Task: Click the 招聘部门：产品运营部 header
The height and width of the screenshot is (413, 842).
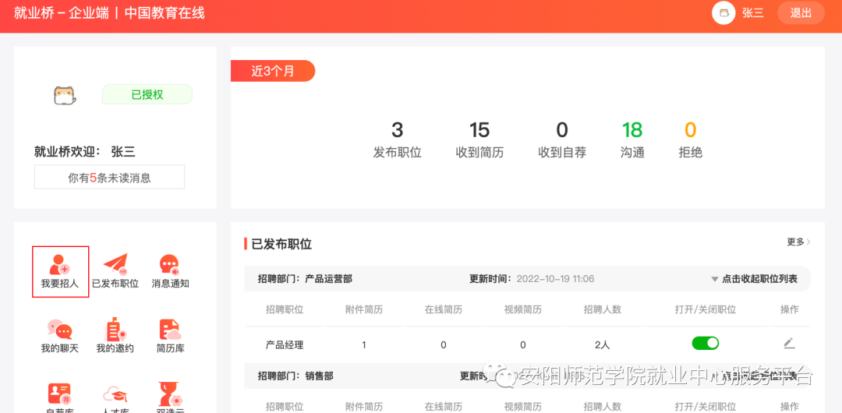Action: [x=305, y=279]
